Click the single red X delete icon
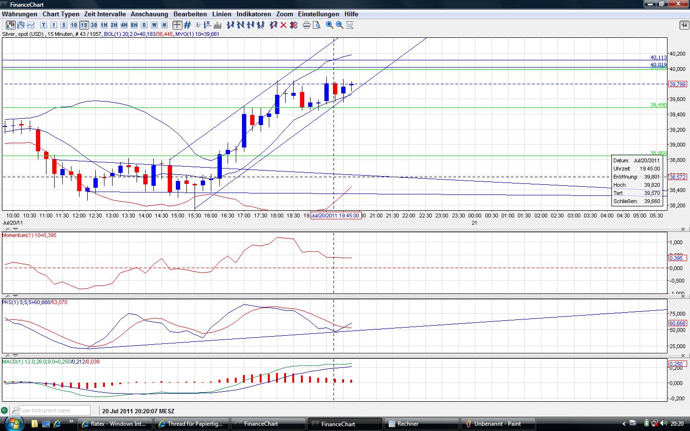 [284, 25]
